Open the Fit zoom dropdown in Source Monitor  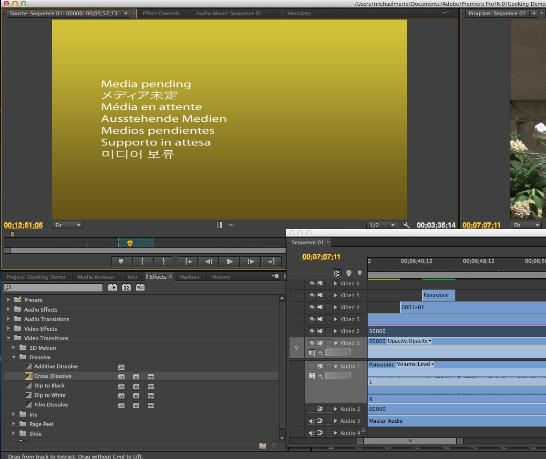pyautogui.click(x=67, y=225)
